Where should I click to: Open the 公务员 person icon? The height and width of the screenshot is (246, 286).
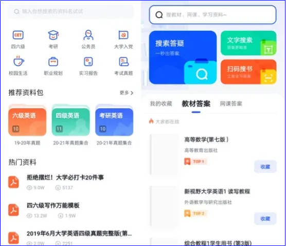click(88, 35)
